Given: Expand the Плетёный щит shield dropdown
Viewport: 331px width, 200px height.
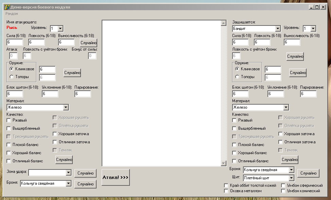Looking at the screenshot, I should [291, 178].
